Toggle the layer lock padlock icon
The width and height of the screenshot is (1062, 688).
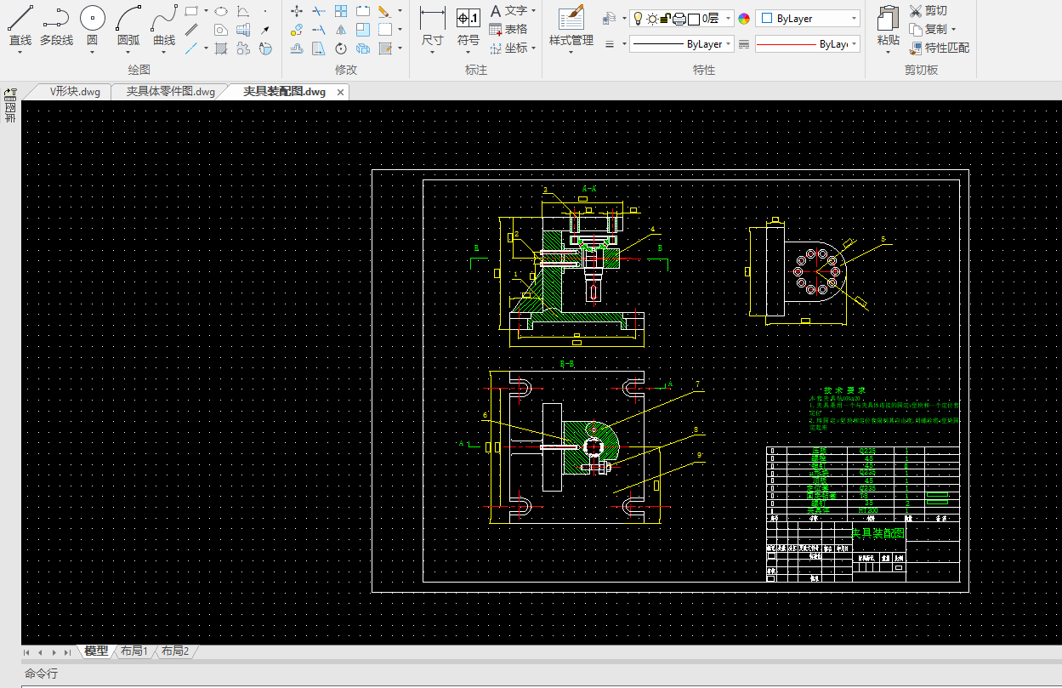coord(666,18)
